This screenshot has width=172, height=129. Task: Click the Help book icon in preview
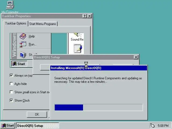23,36
